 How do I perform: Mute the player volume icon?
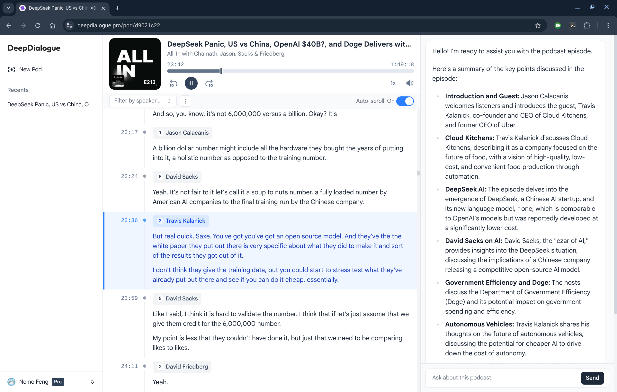[409, 83]
